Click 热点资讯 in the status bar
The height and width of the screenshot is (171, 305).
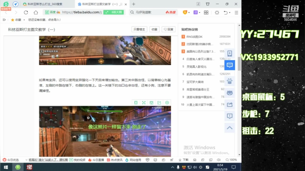point(114,160)
